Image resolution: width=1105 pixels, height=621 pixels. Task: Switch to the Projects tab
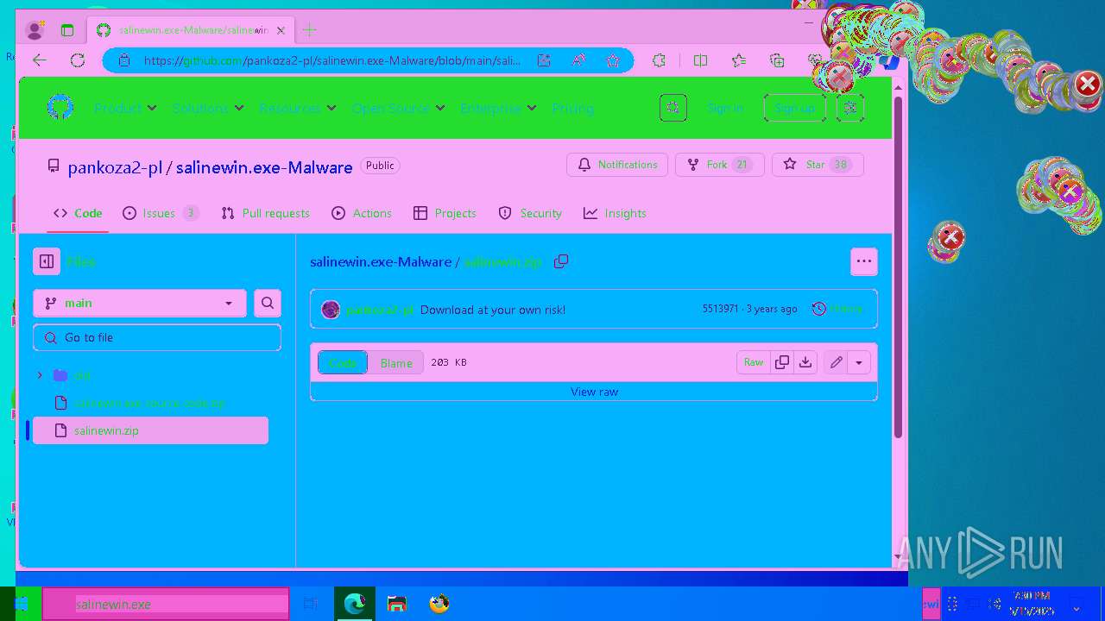445,213
